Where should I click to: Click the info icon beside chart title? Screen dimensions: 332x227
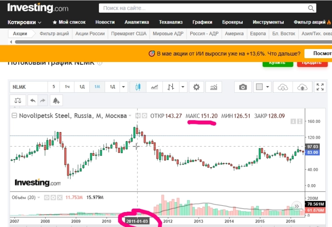coord(99,63)
